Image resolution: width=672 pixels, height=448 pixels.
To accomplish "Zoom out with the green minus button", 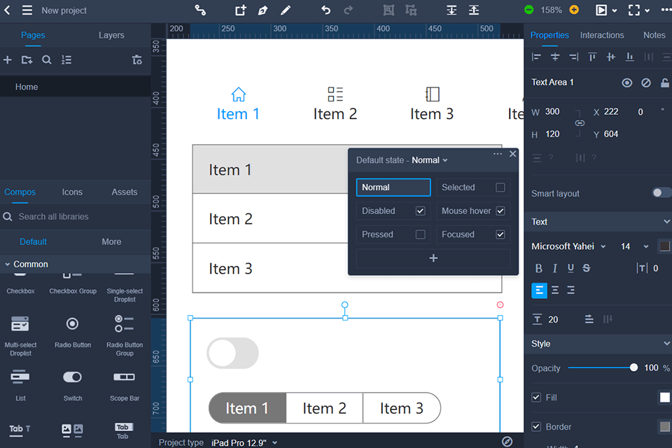I will [x=529, y=10].
